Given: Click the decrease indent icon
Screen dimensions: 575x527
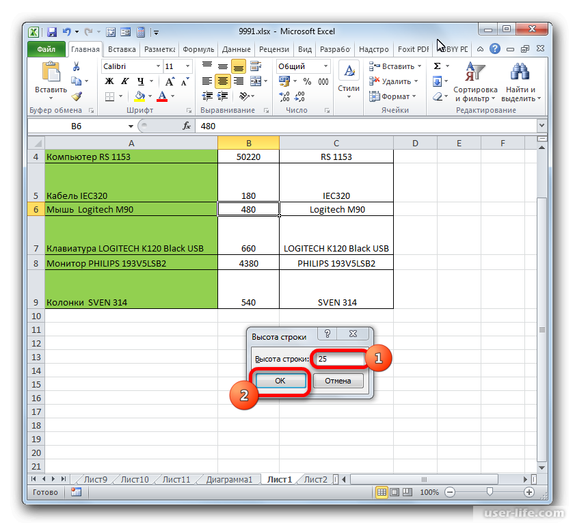Looking at the screenshot, I should pos(207,96).
